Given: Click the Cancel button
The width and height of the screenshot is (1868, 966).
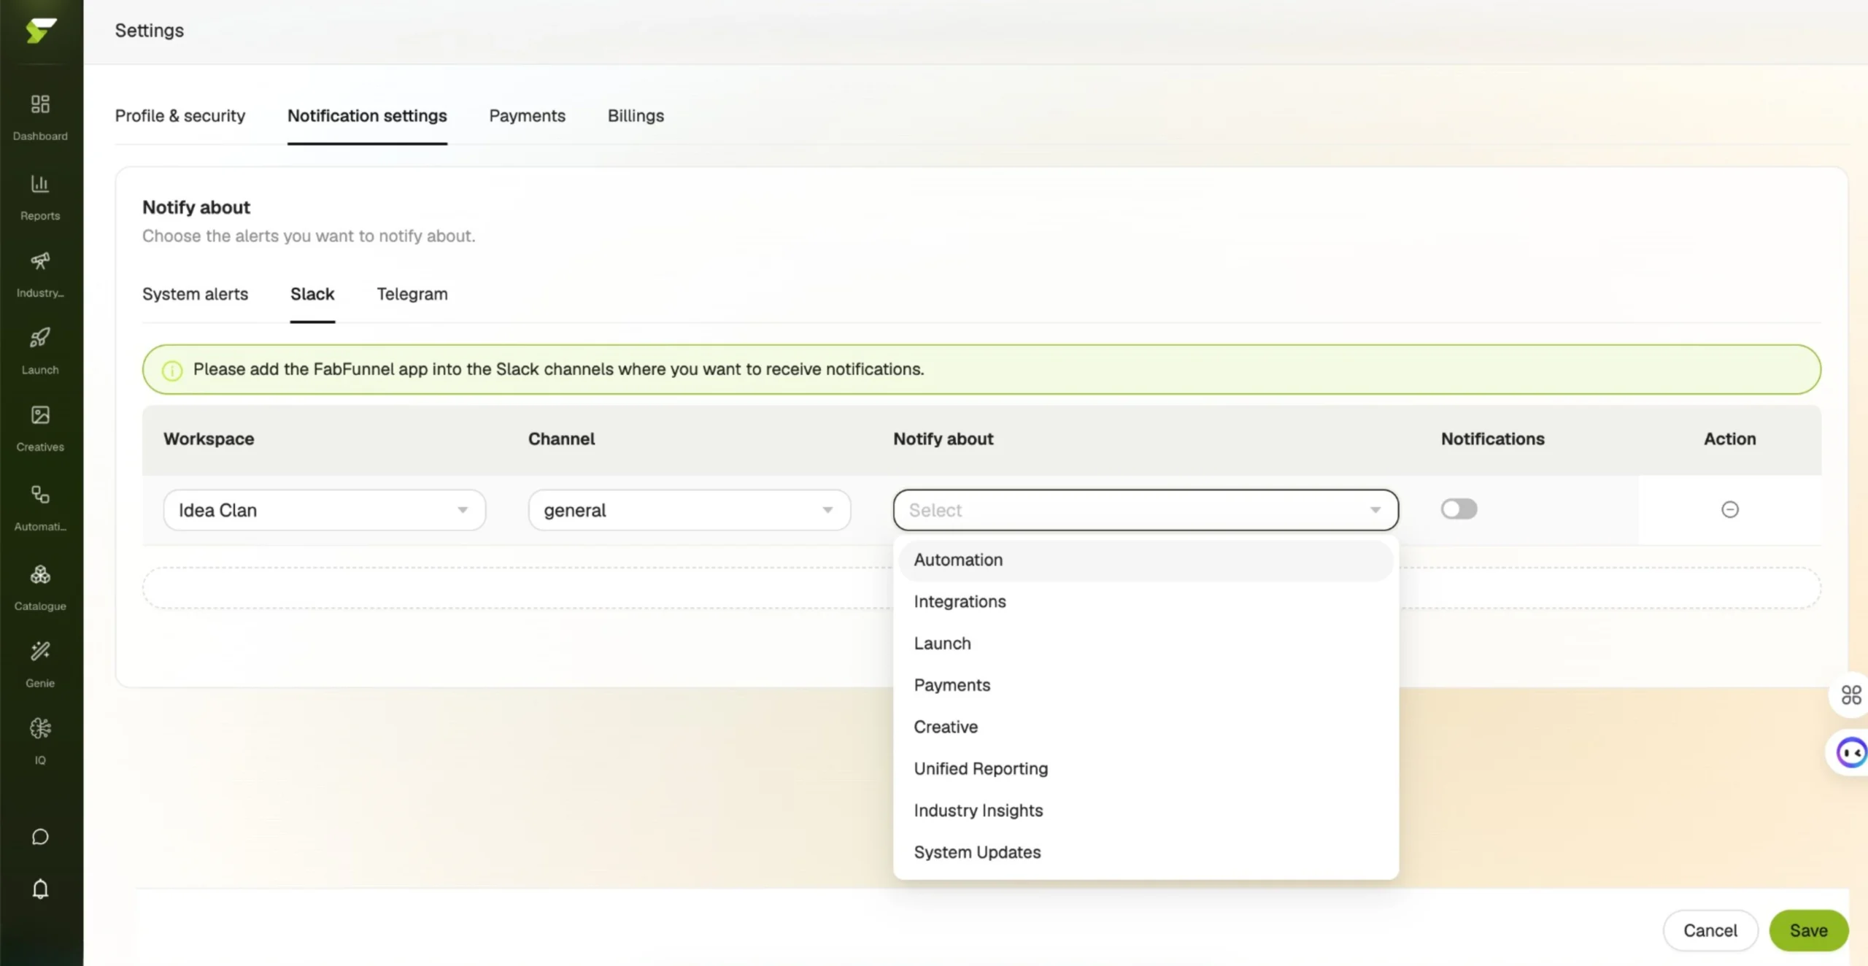Looking at the screenshot, I should click(1710, 930).
